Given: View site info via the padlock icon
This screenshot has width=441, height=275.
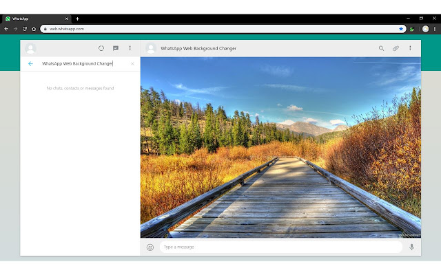Looking at the screenshot, I should click(x=45, y=29).
